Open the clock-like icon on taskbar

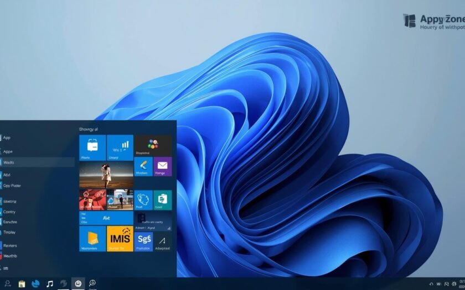click(92, 283)
